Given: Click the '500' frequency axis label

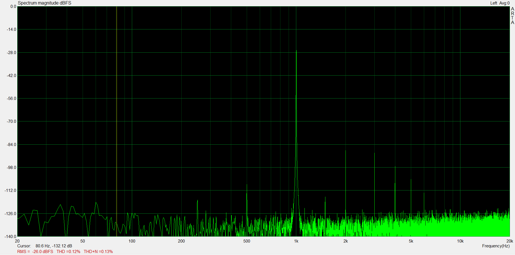Looking at the screenshot, I should (x=247, y=241).
